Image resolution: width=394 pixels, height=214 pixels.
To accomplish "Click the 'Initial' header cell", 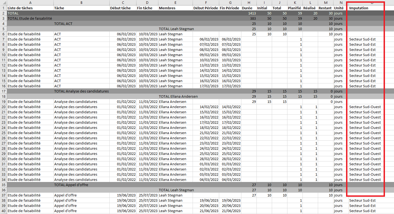I will (x=264, y=8).
